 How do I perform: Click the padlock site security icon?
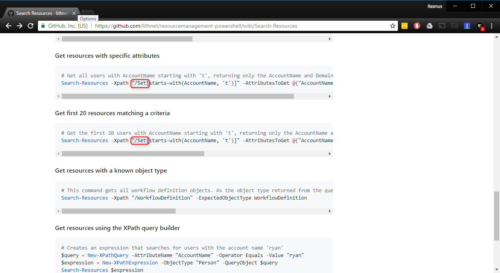[x=42, y=25]
